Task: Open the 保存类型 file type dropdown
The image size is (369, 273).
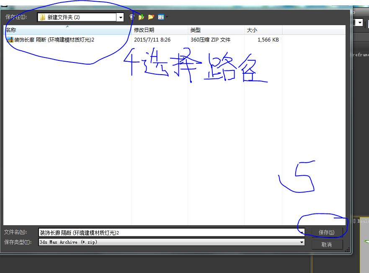Action: pos(302,242)
